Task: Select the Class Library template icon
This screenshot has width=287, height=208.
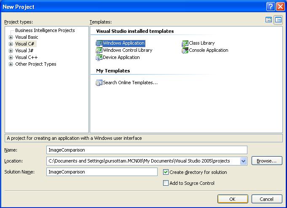Action: coord(185,43)
